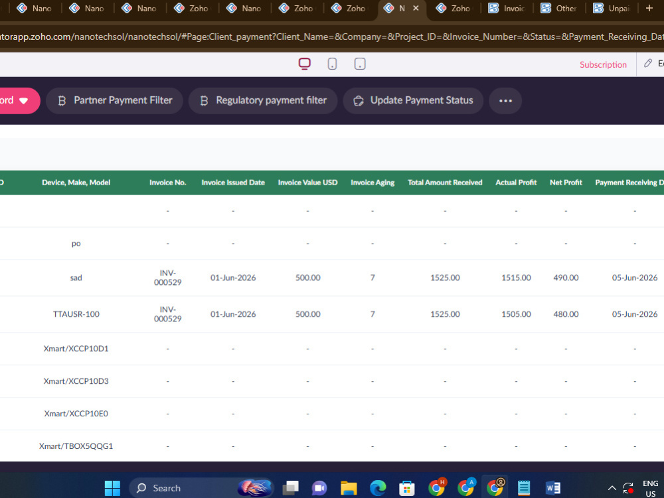This screenshot has height=498, width=664.
Task: Sort by Net Profit column header
Action: tap(566, 183)
